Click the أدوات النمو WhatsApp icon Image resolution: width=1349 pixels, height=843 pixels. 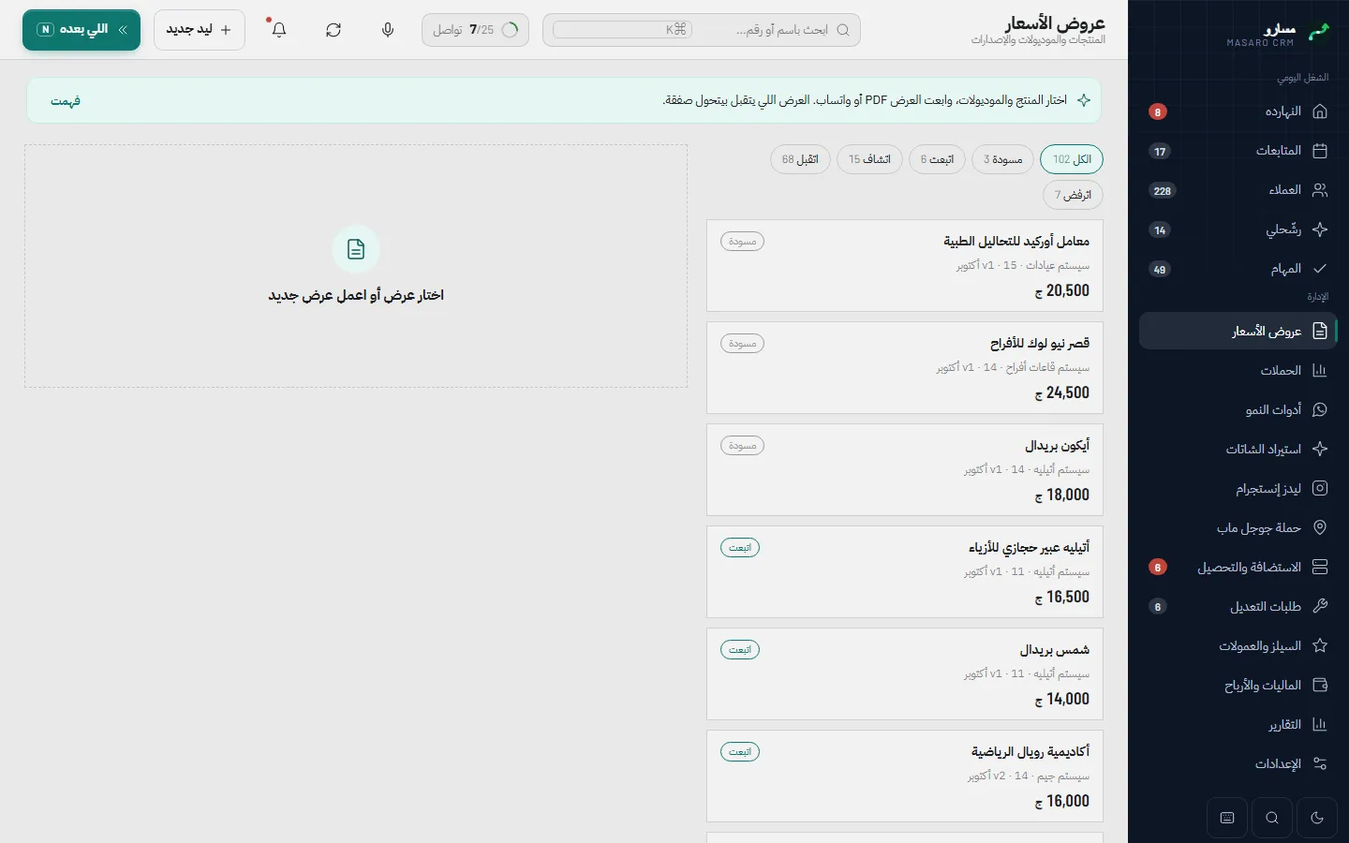click(1320, 410)
